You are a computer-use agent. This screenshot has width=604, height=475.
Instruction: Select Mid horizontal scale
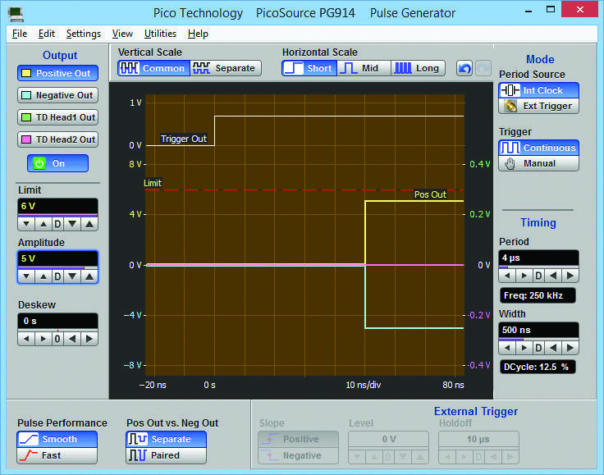(362, 68)
